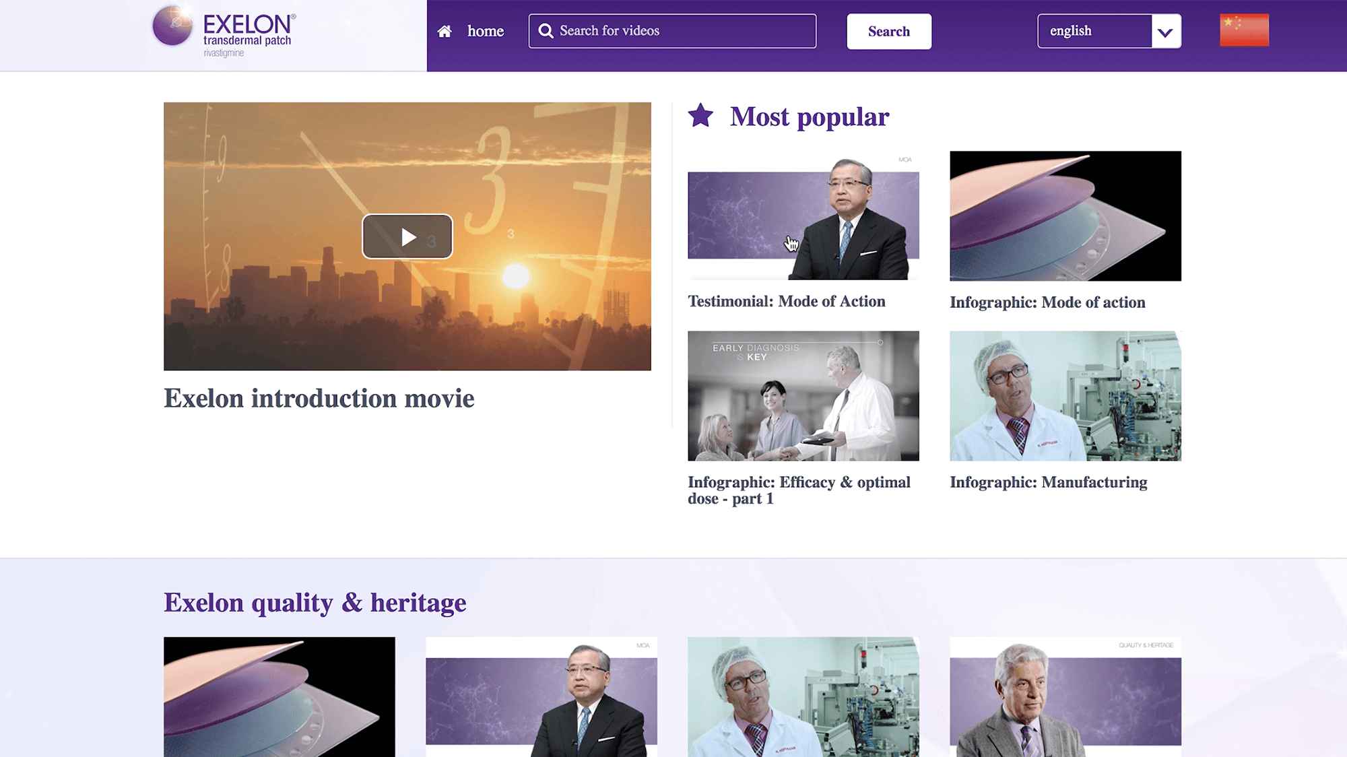Image resolution: width=1347 pixels, height=757 pixels.
Task: Open the Exelon introduction movie title
Action: pyautogui.click(x=319, y=398)
